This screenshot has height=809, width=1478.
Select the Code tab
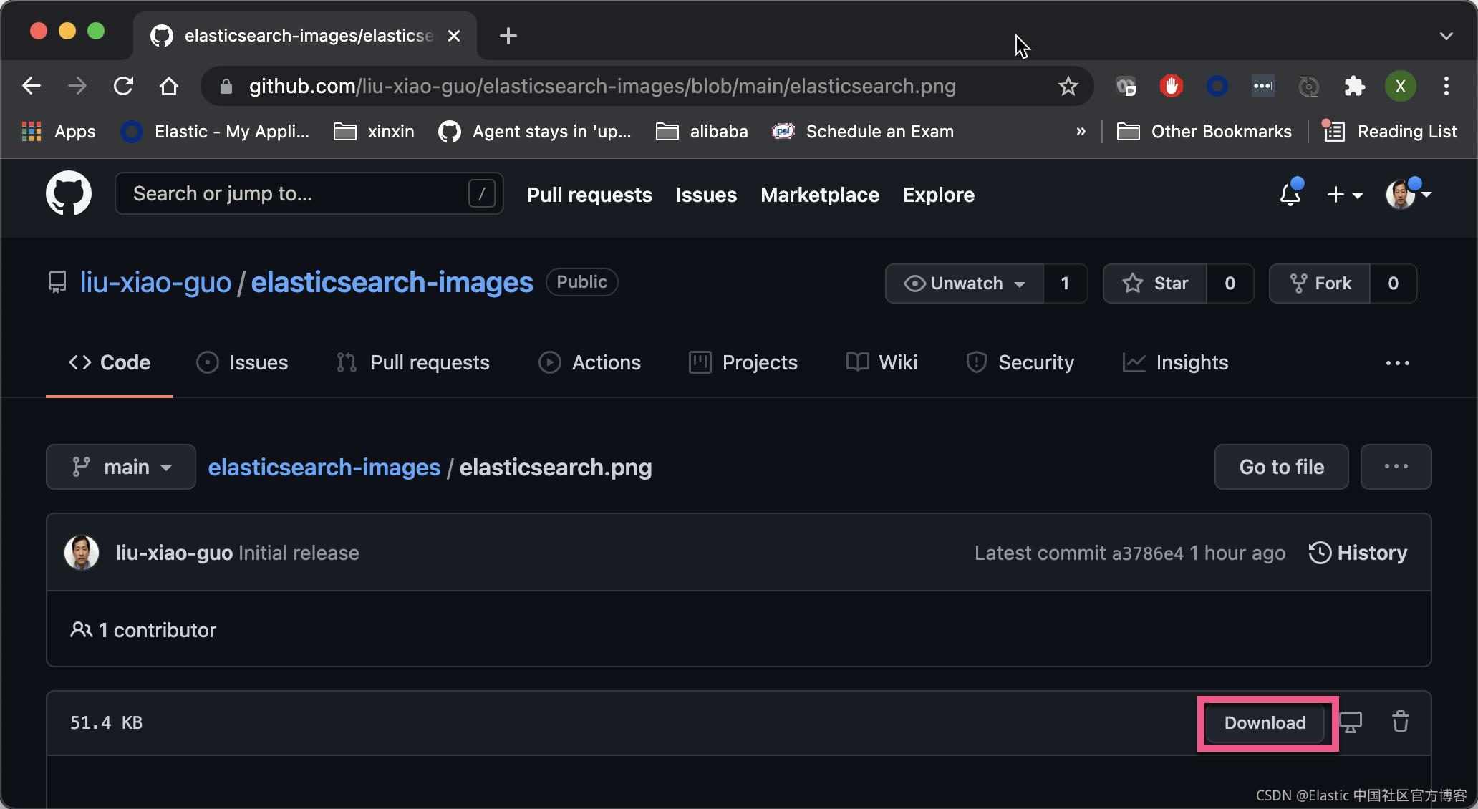point(110,362)
